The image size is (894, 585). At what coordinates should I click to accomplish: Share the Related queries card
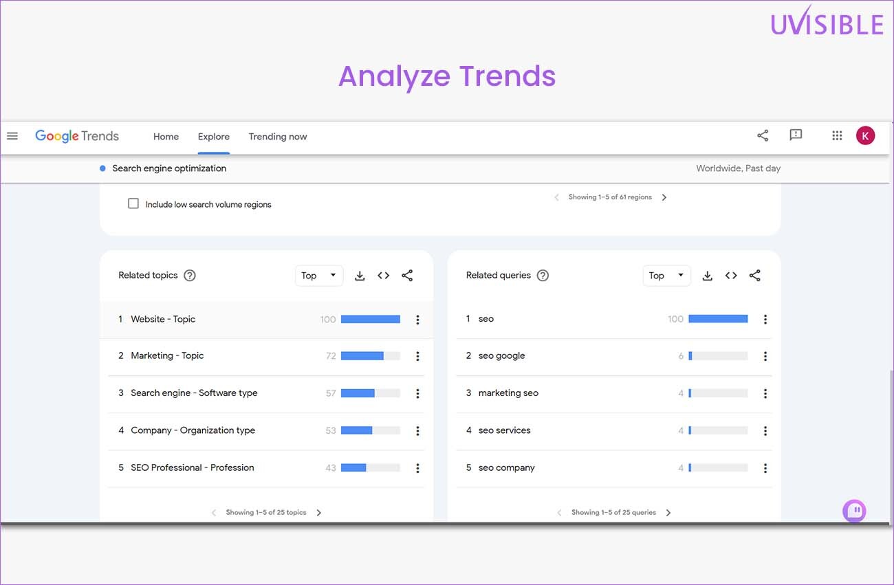755,276
